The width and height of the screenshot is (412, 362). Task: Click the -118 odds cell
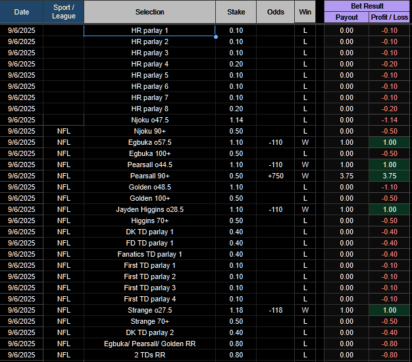pos(275,310)
